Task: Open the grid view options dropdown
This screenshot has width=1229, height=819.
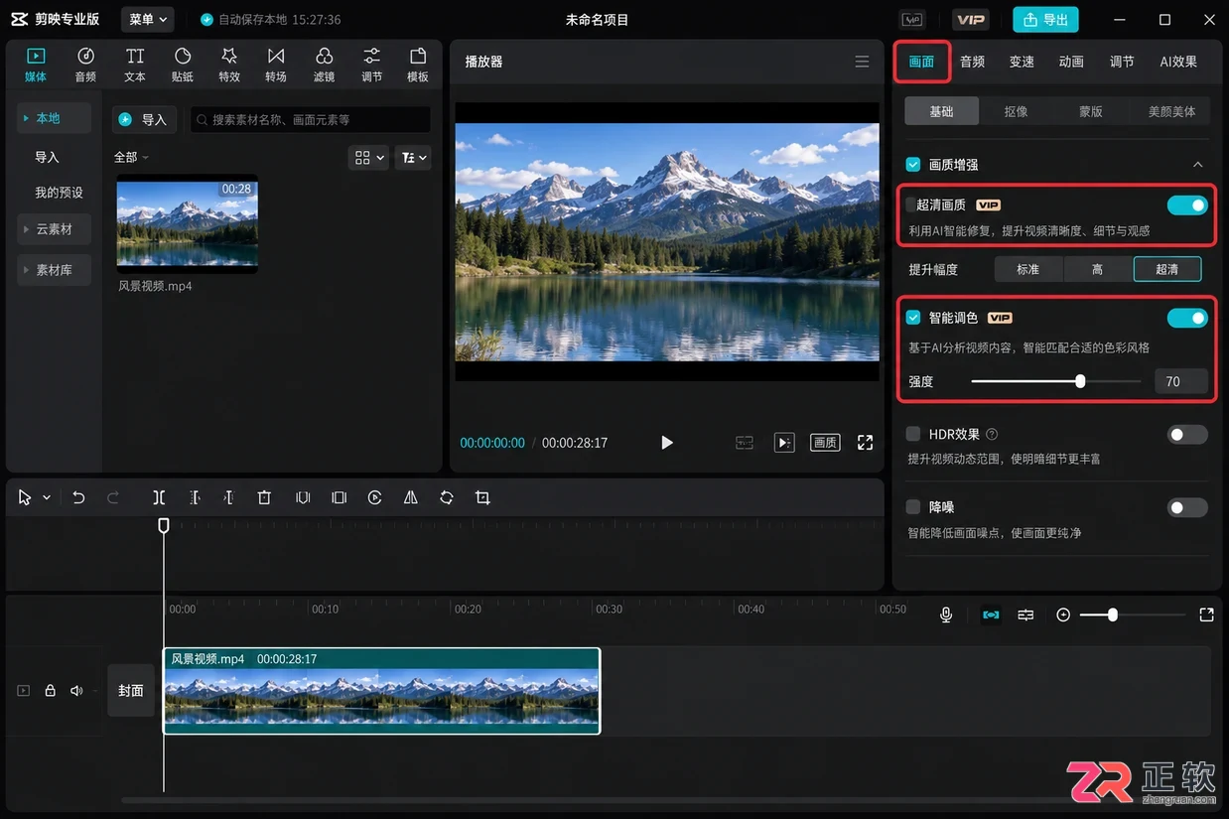Action: (368, 157)
